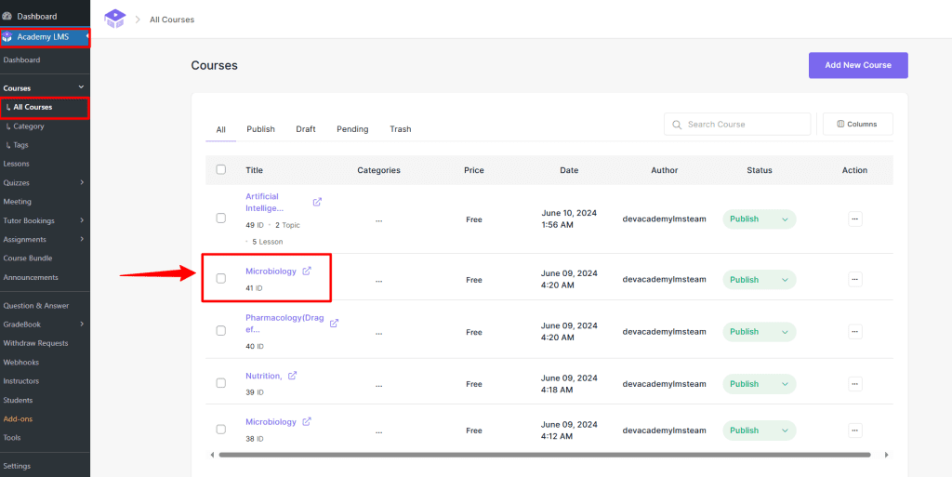Open external link icon next to Artificial Intelligence course
Screen dimensions: 952x477
point(317,202)
